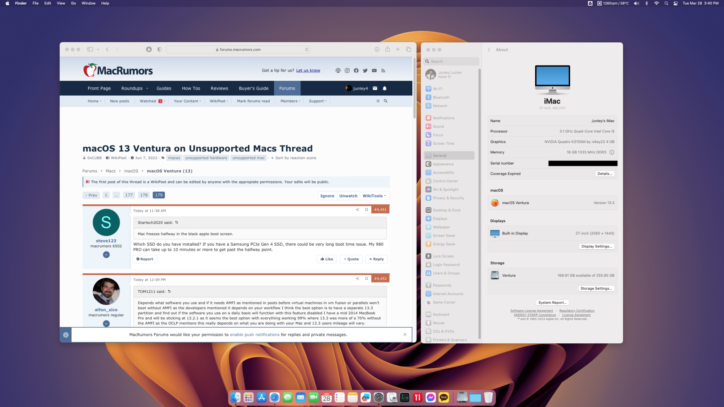The image size is (724, 407).
Task: Click the System Settings search field
Action: click(x=451, y=62)
